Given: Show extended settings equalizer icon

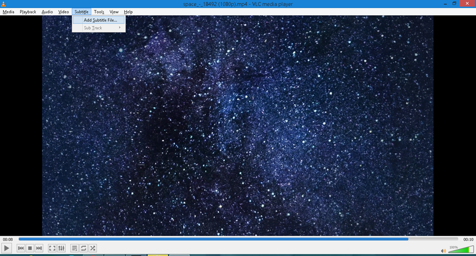Looking at the screenshot, I should click(62, 248).
